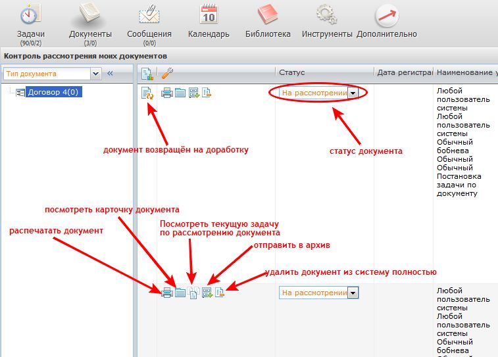
Task: Click the Статус column header
Action: tap(292, 72)
